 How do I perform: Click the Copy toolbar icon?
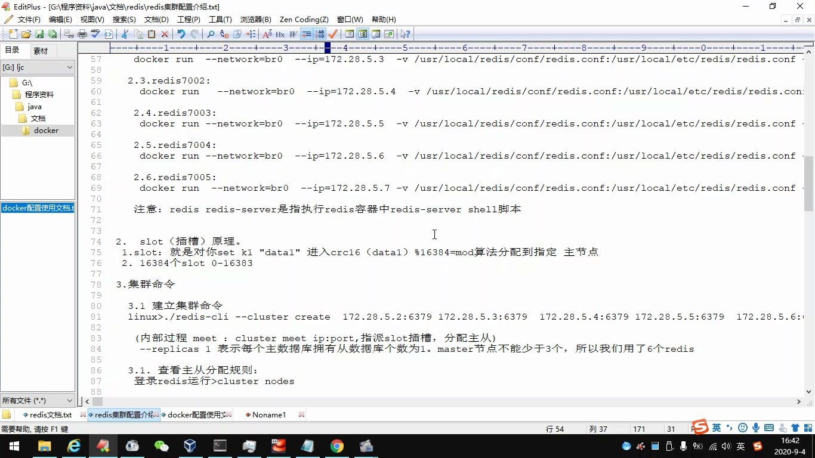coord(138,34)
